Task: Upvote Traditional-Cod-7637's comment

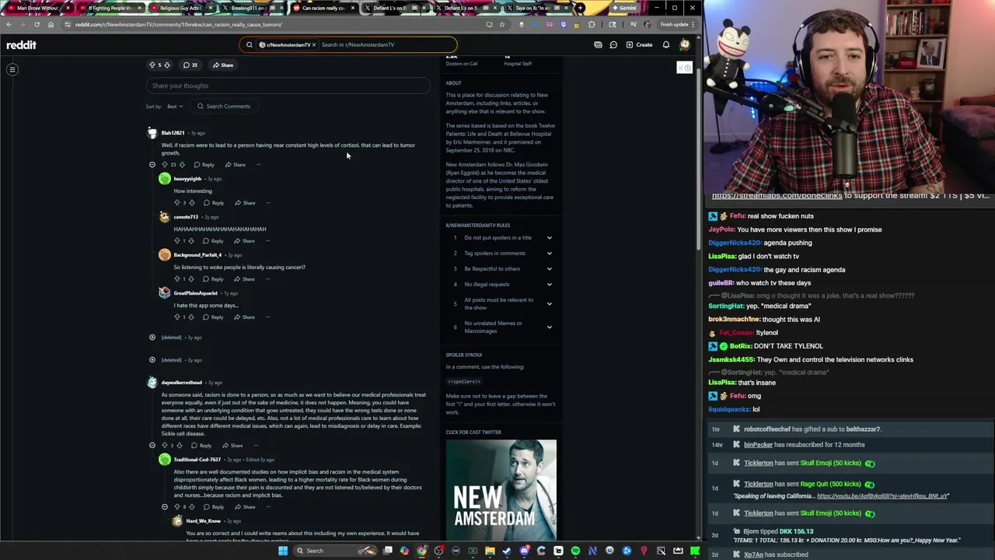Action: [x=177, y=507]
